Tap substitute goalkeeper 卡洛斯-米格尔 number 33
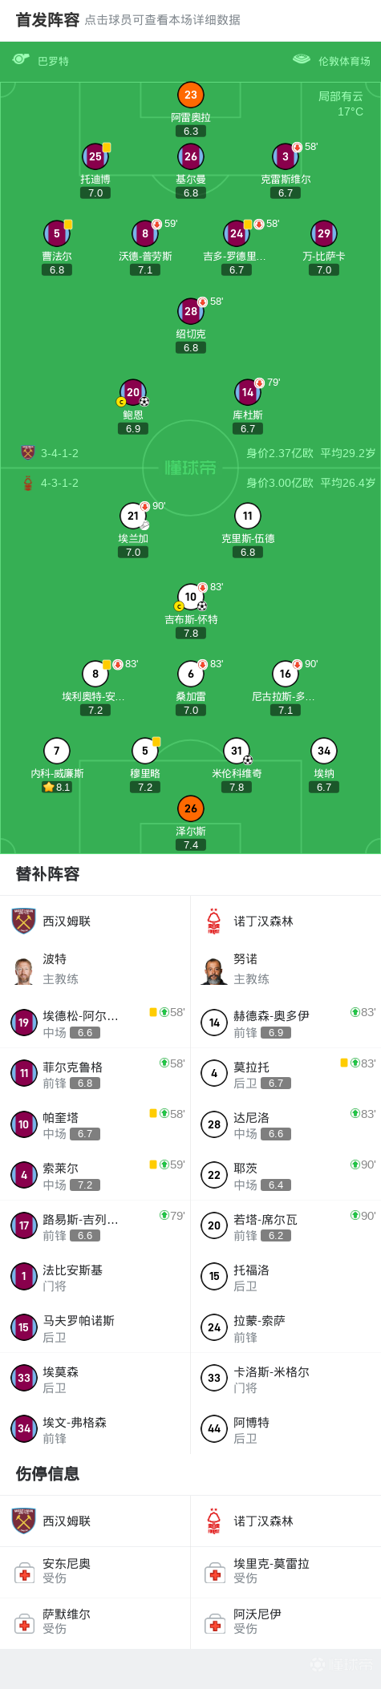Screen dimensions: 381x1689 pos(286,1379)
